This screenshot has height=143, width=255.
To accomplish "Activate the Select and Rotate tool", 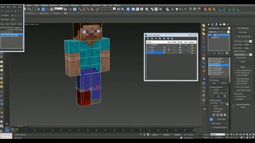I will [x=47, y=10].
